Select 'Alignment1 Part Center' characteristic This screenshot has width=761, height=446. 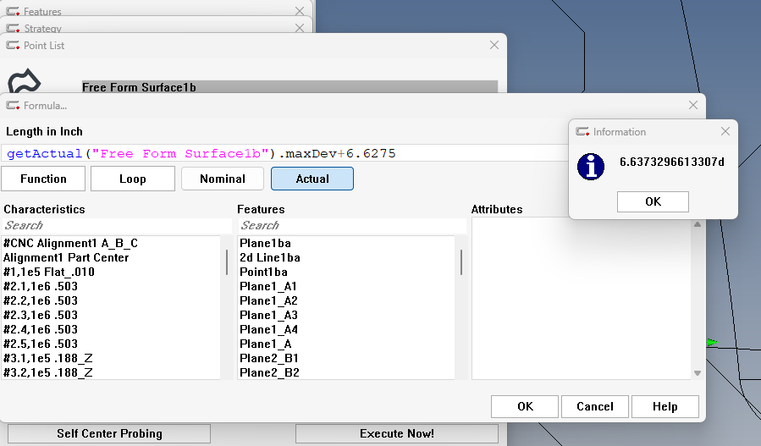66,257
